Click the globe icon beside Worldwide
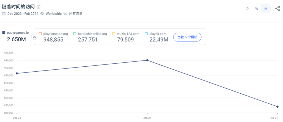Image resolution: width=283 pixels, height=122 pixels. [42, 14]
